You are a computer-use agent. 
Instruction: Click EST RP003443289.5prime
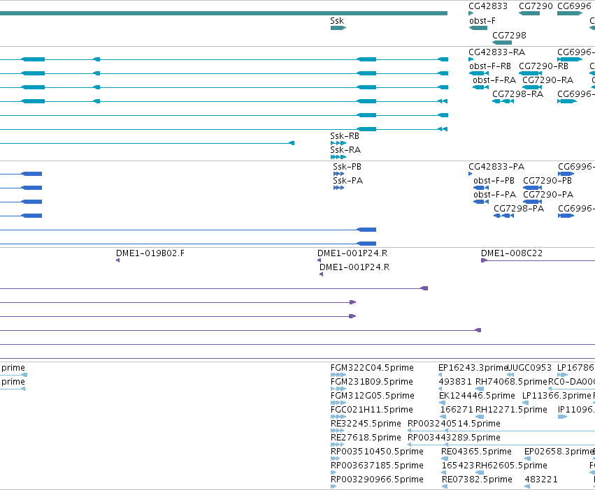454,438
